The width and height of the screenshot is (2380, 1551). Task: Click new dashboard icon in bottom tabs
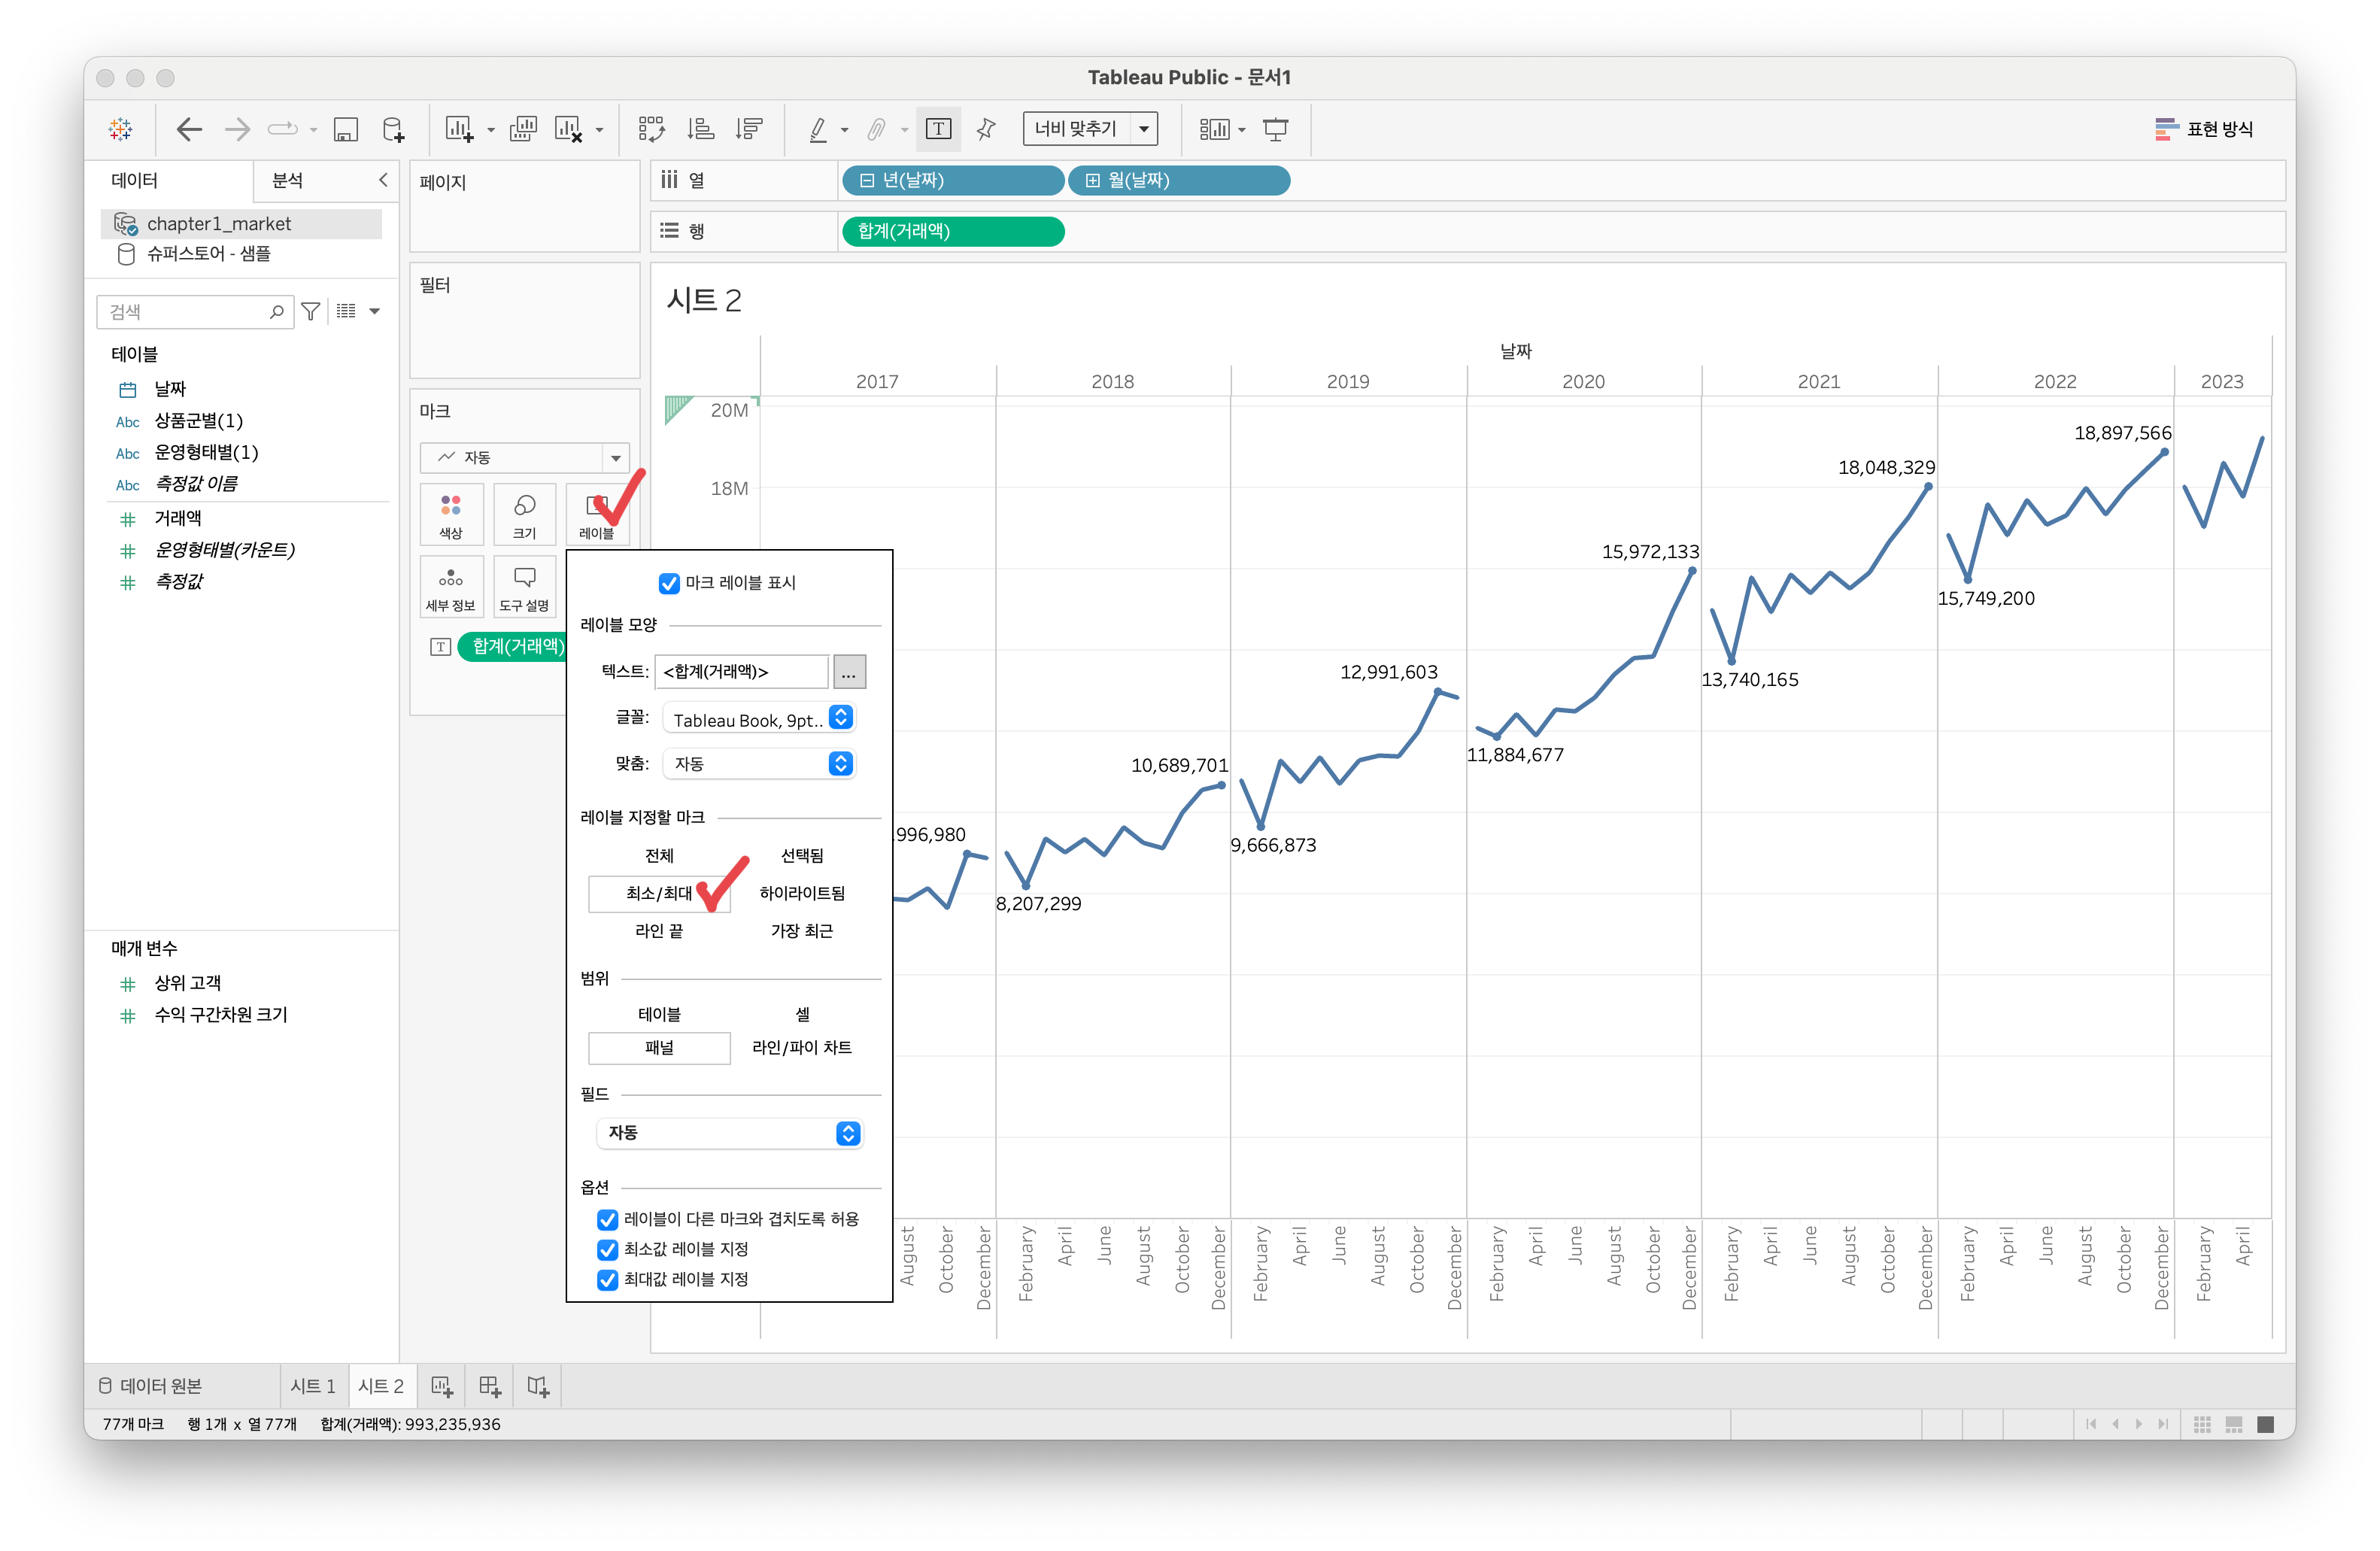(x=490, y=1386)
